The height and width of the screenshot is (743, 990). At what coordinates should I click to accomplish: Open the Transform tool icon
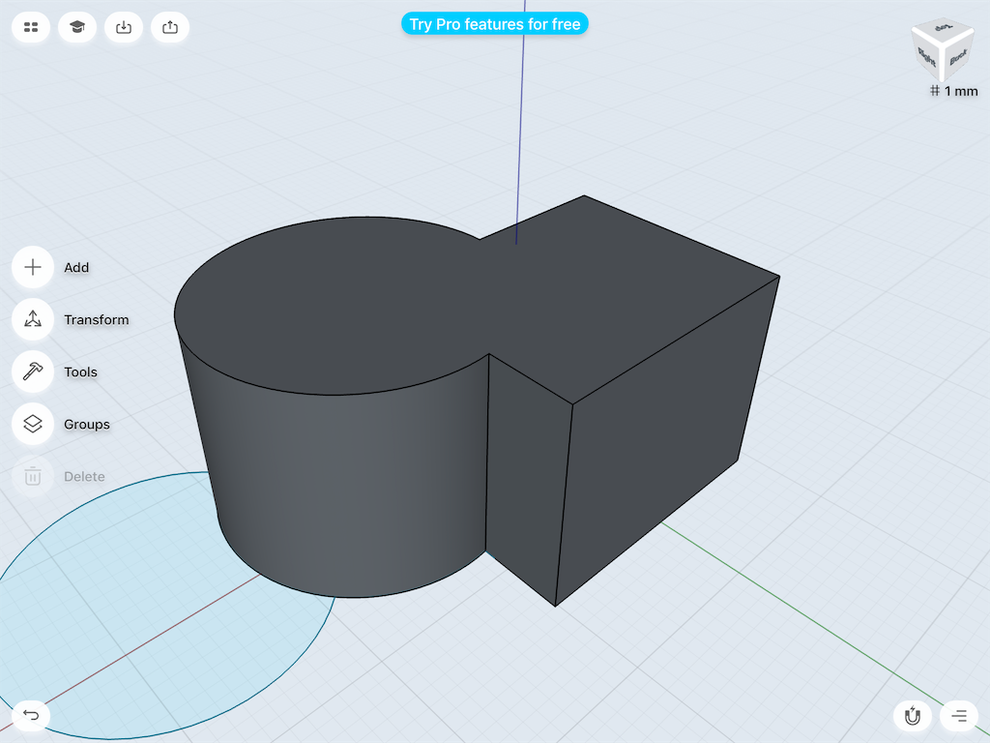point(33,319)
